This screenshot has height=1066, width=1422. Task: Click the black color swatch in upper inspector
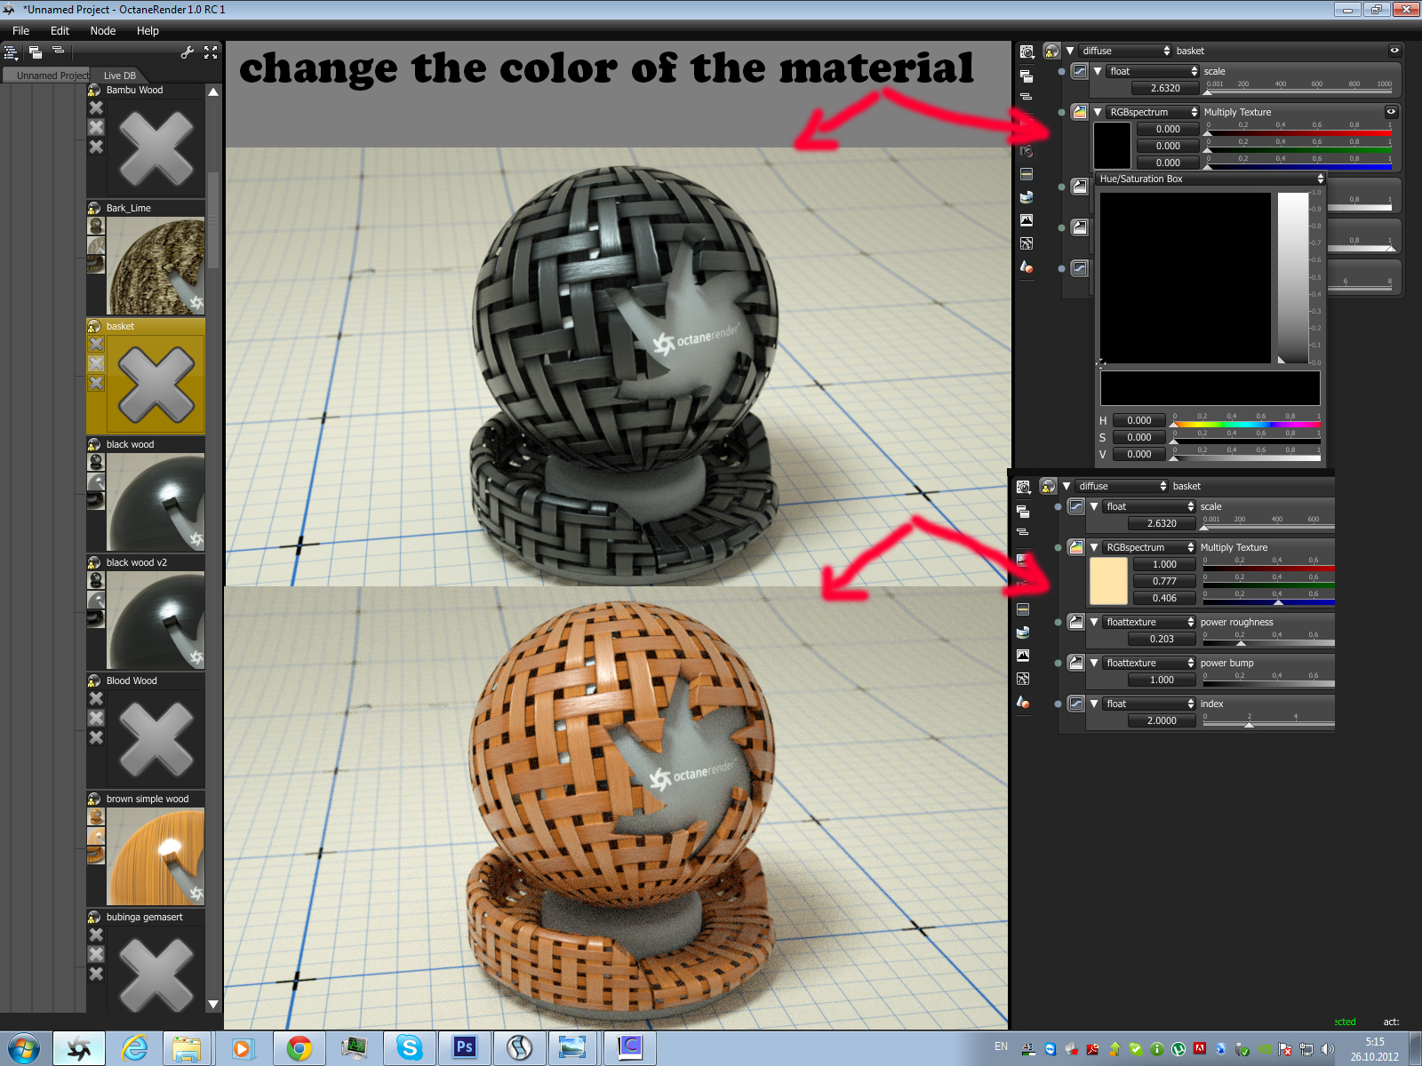[1112, 146]
